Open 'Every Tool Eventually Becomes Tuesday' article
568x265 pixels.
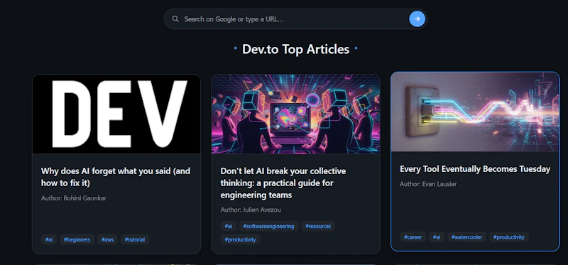[x=475, y=169]
